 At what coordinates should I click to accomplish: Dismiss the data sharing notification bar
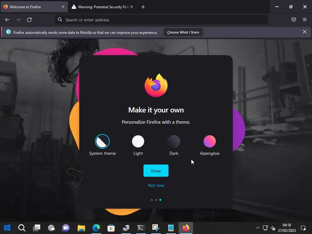click(x=305, y=32)
